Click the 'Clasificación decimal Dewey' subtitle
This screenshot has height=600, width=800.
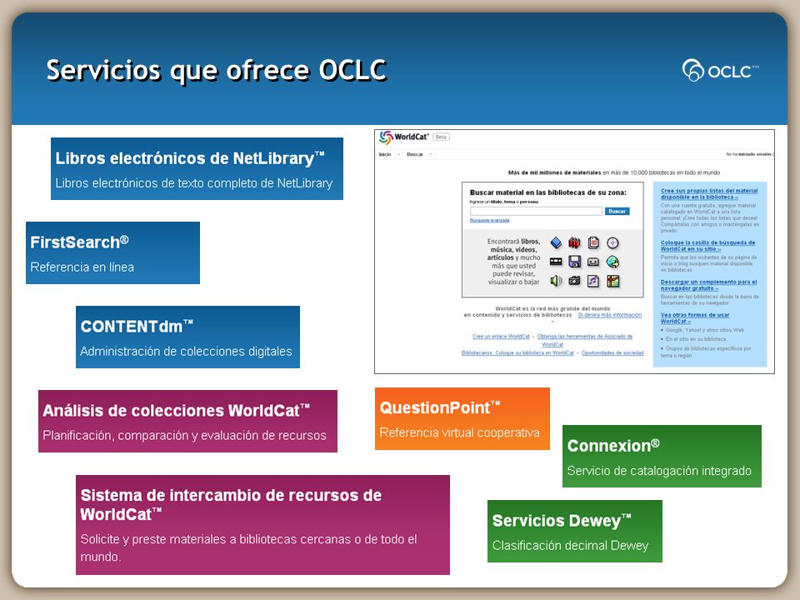point(570,545)
